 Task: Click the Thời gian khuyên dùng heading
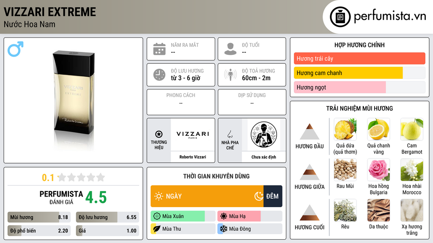click(216, 176)
